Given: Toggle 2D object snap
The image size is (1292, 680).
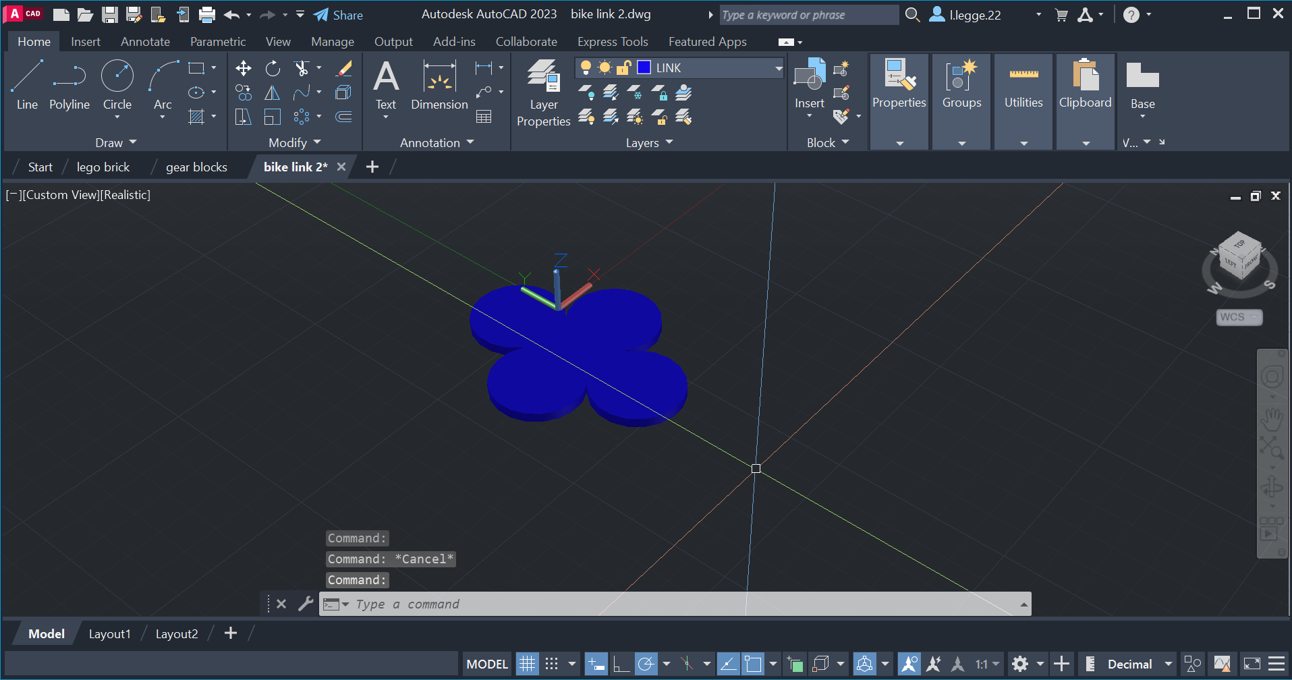Looking at the screenshot, I should pos(753,664).
